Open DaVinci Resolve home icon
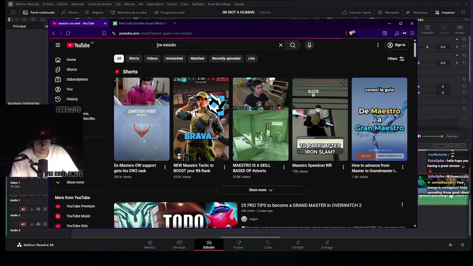This screenshot has width=473, height=266. [450, 245]
